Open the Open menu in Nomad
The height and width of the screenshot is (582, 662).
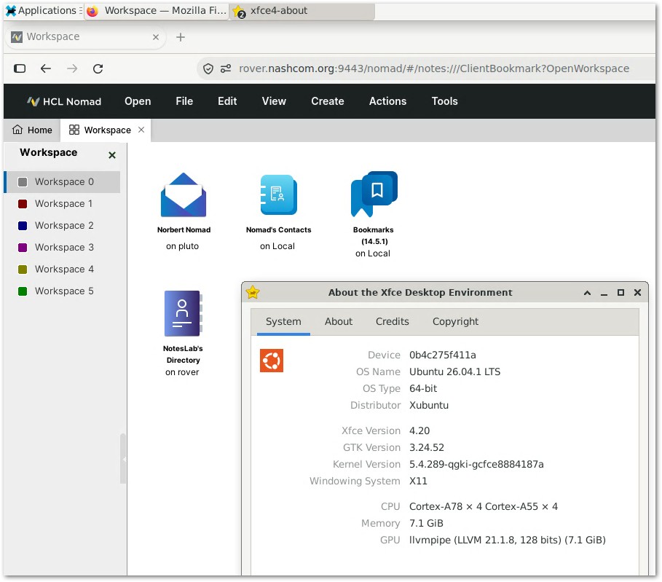138,101
